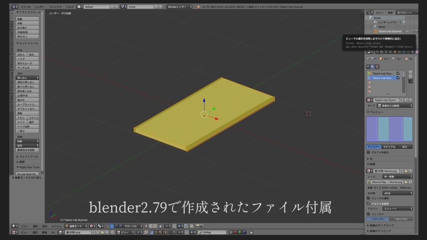The image size is (427, 240).
Task: Toggle アルファを表示 checkbox
Action: click(x=369, y=152)
